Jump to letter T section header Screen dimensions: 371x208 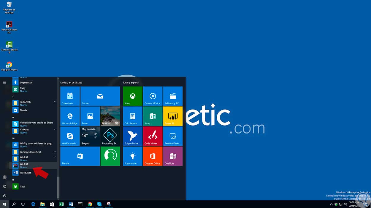coord(13,97)
